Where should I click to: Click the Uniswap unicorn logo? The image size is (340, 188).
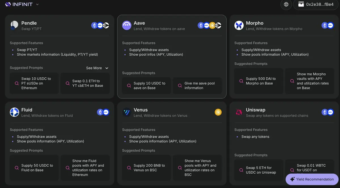239,112
